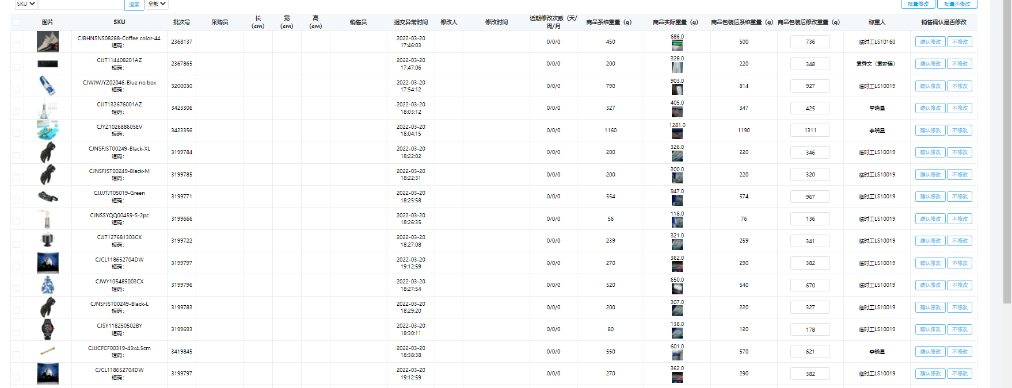The height and width of the screenshot is (388, 1012).
Task: Select the checkbox for CJNSFJST00249-Black-XL row
Action: pyautogui.click(x=16, y=155)
